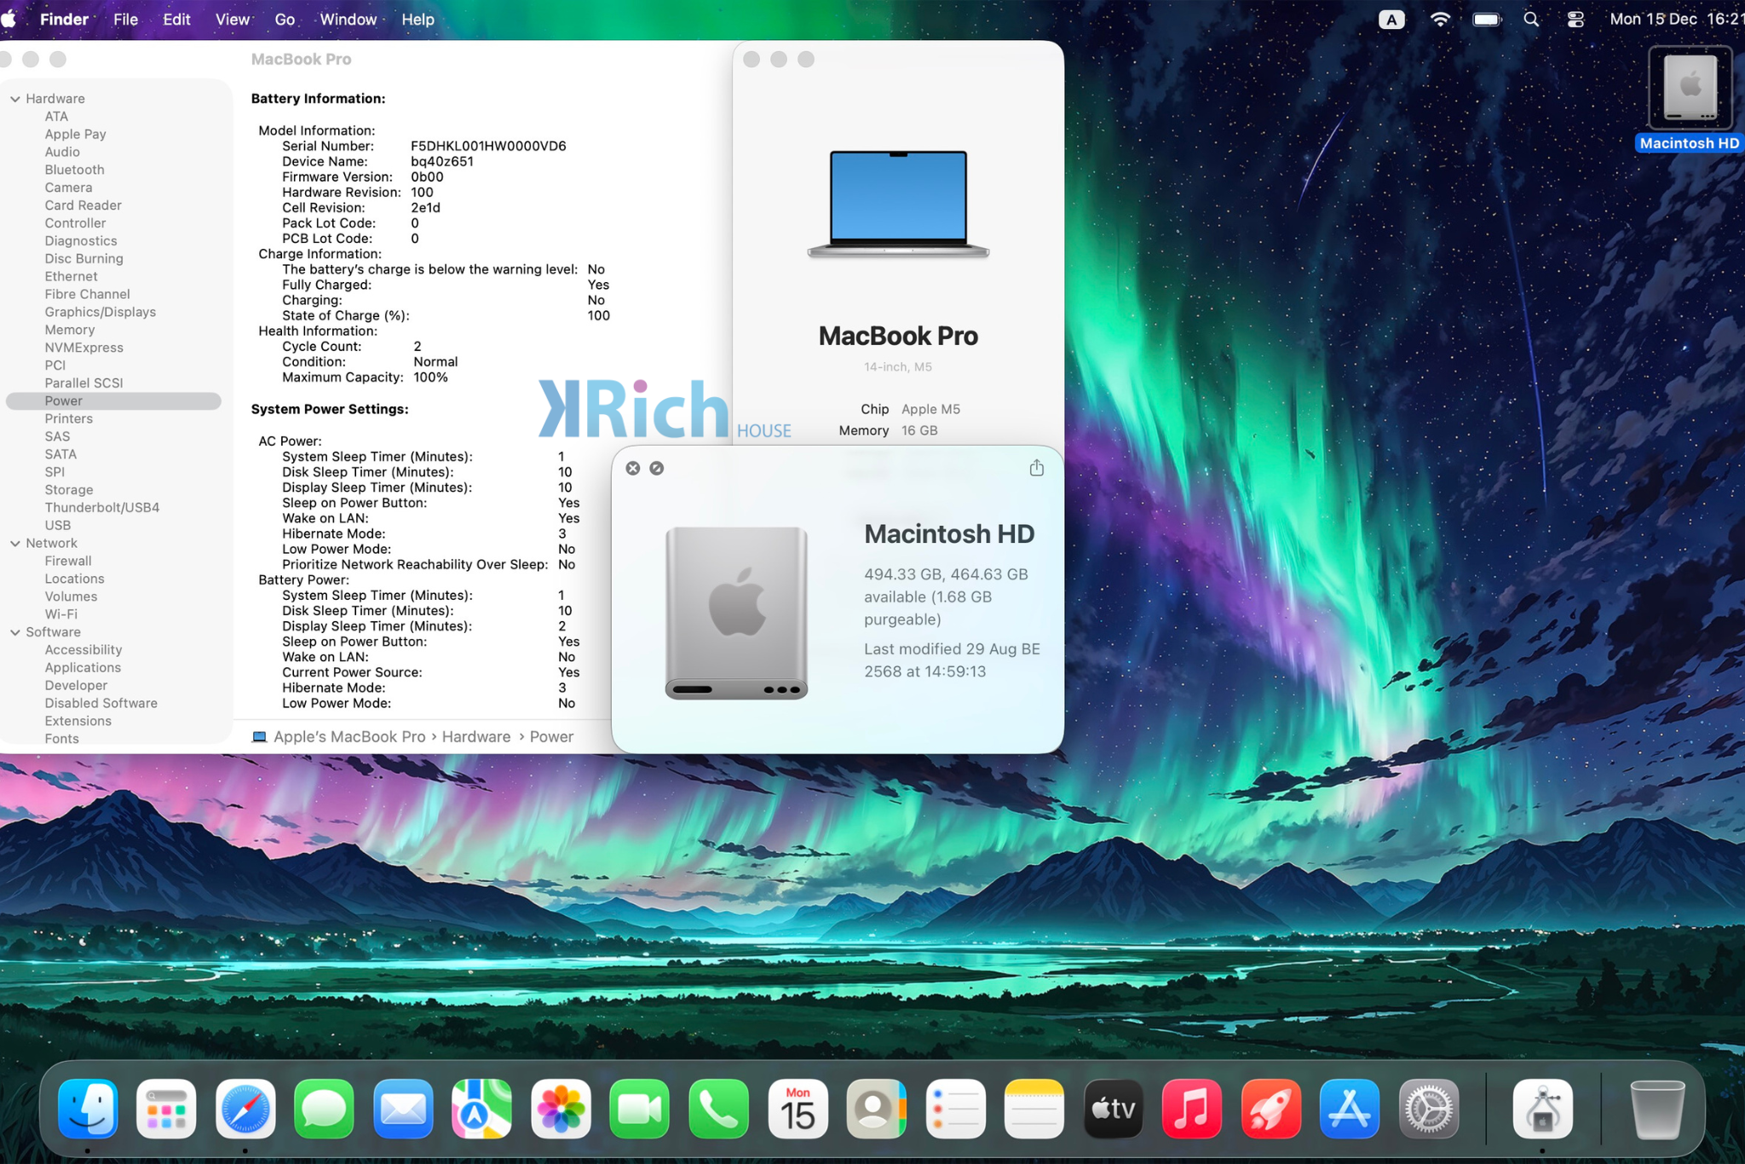The image size is (1745, 1164).
Task: Open the Launchpad apps grid in Dock
Action: [x=166, y=1109]
